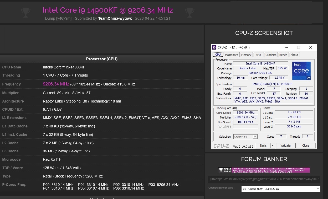Click the Validate button
This screenshot has height=199, width=328.
point(285,146)
